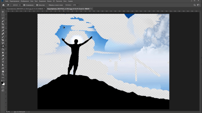Click the tolerance Допуск input field
The width and height of the screenshot is (202, 113).
[20, 5]
